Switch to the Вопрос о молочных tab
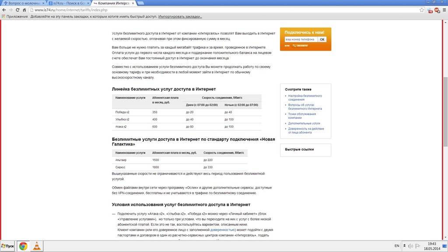 pos(24,3)
